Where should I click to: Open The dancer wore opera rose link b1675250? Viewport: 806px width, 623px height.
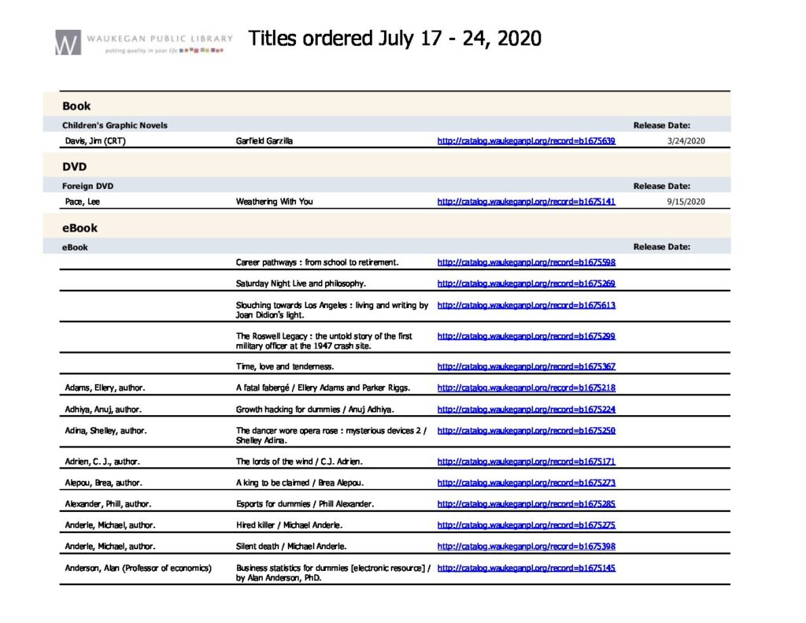526,431
